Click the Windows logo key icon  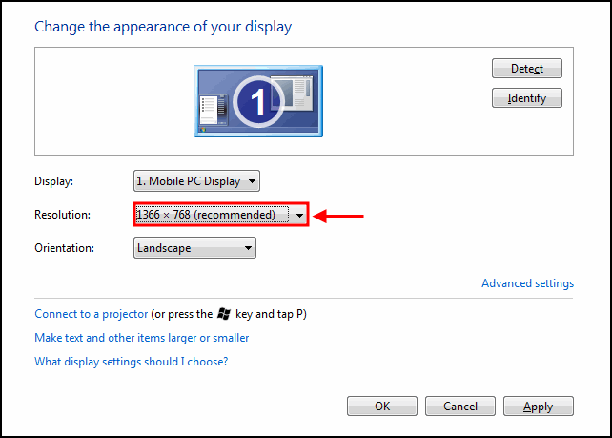point(224,313)
